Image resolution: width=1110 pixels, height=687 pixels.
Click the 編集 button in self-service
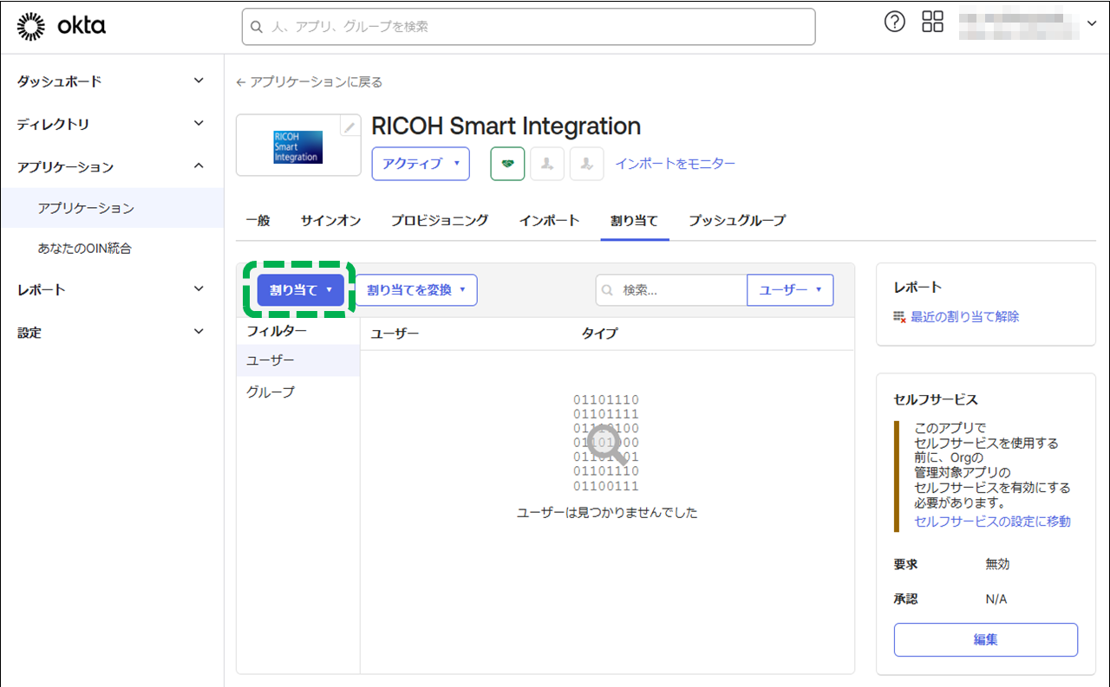tap(986, 640)
